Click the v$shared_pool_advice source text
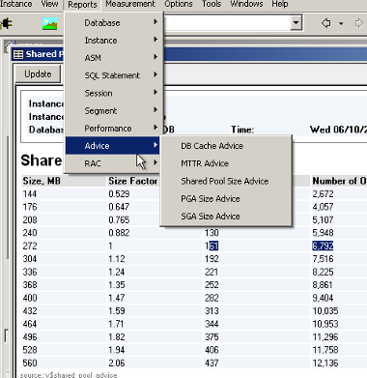 pos(69,375)
